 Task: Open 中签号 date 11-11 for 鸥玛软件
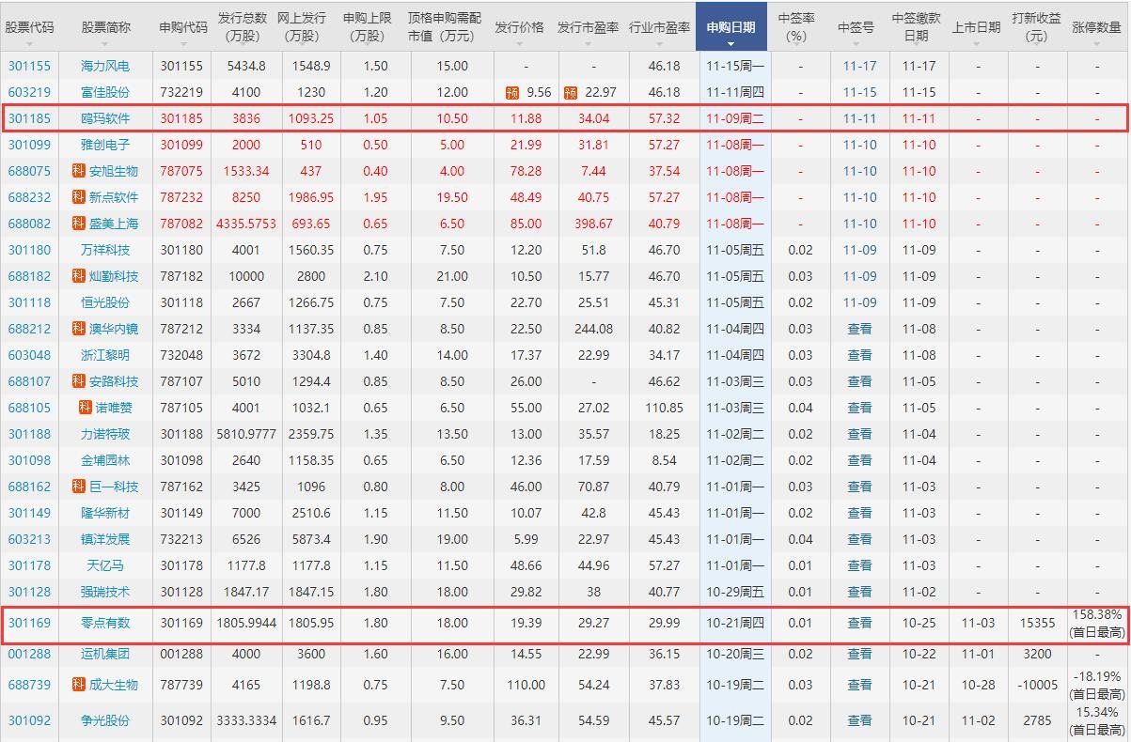tap(859, 118)
